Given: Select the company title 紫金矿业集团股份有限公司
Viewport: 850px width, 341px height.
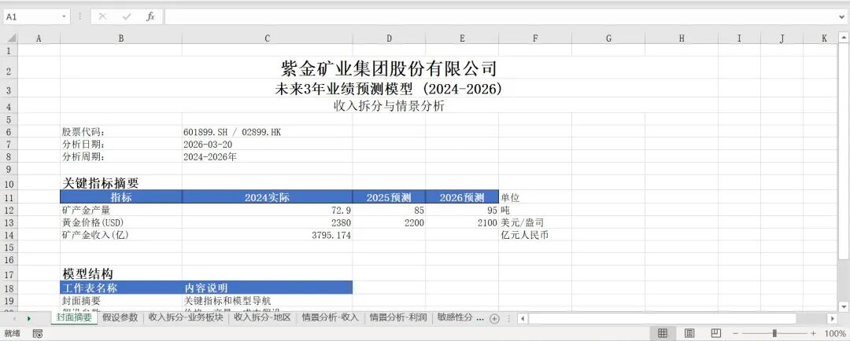Looking at the screenshot, I should pos(389,68).
